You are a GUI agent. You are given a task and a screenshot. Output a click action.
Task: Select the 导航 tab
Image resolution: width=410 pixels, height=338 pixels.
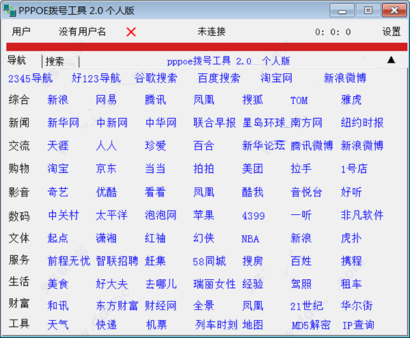point(18,60)
